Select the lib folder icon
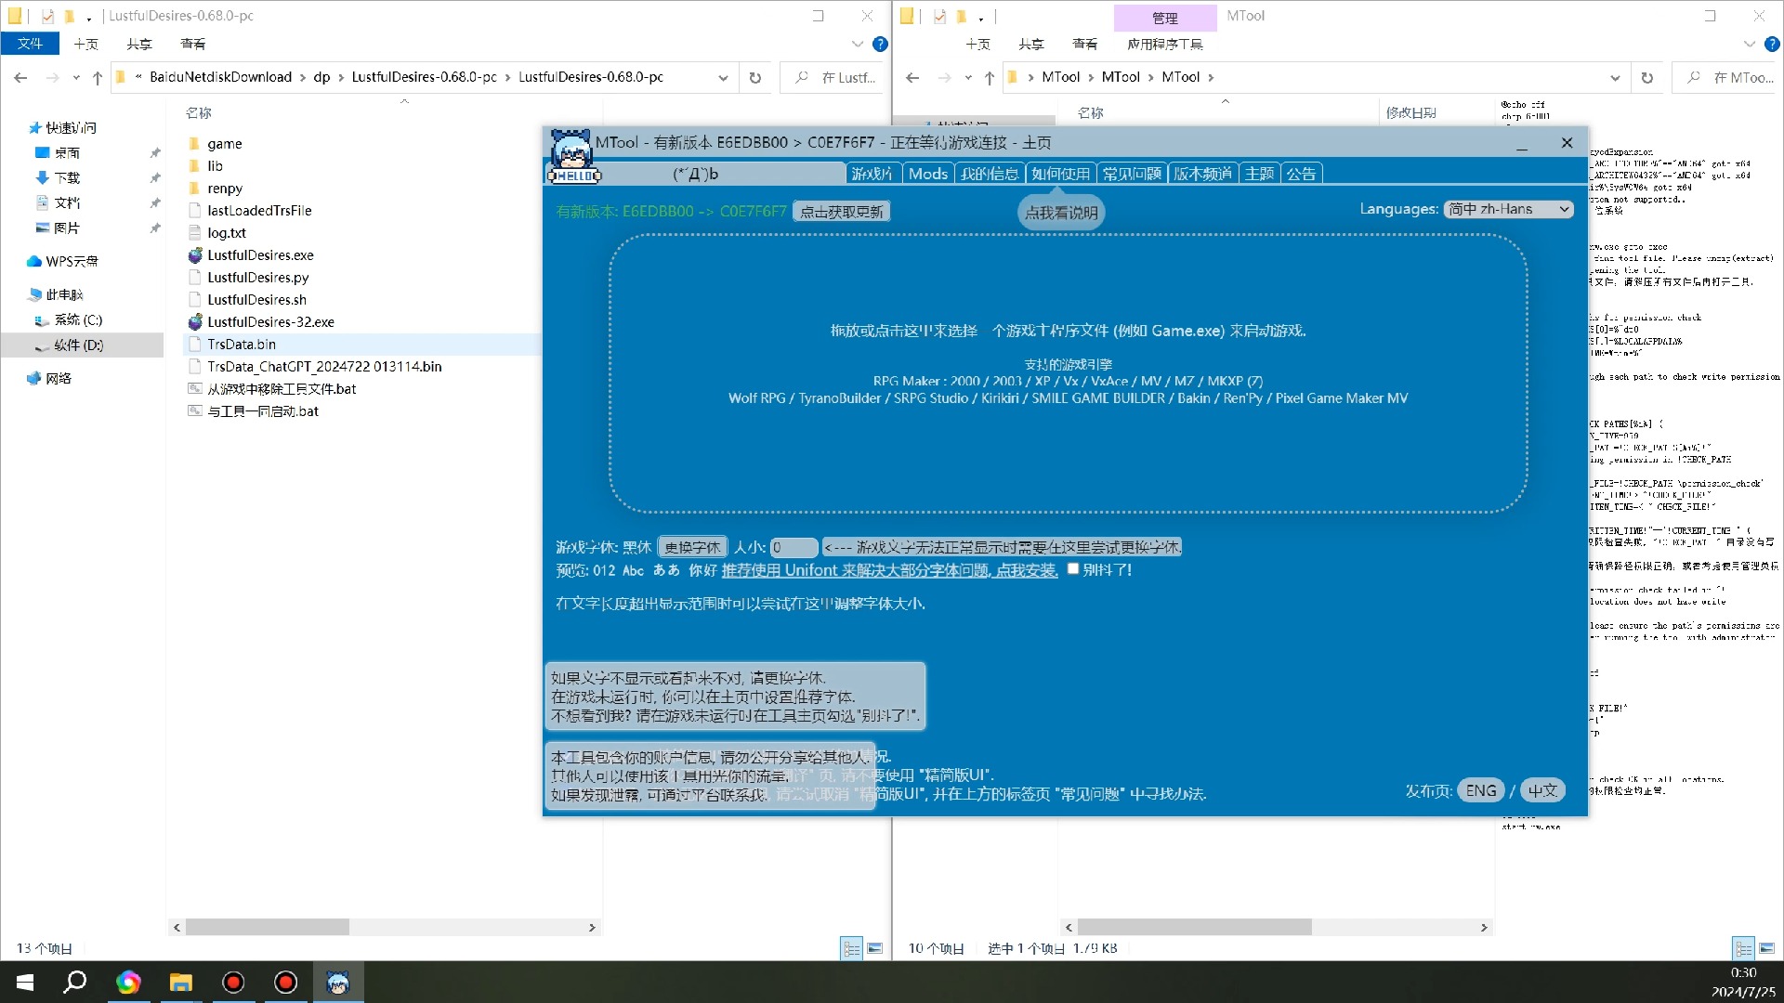The width and height of the screenshot is (1784, 1003). pos(194,166)
